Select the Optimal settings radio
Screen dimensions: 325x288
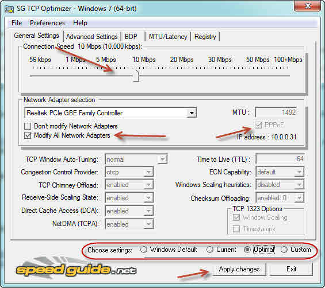(247, 250)
